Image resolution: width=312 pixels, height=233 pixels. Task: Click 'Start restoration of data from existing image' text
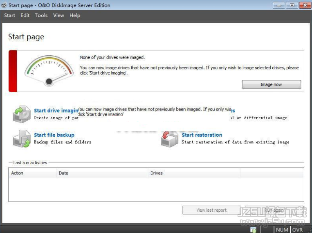coord(236,142)
